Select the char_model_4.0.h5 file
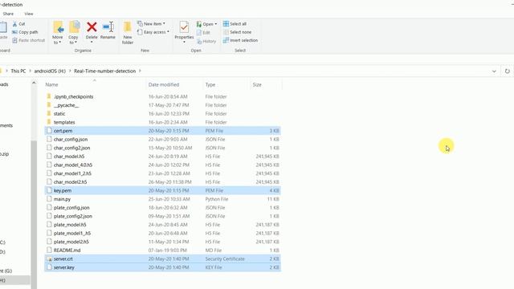514x289 pixels. [x=162, y=165]
